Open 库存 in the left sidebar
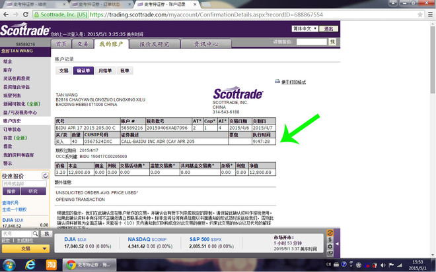 (x=8, y=70)
